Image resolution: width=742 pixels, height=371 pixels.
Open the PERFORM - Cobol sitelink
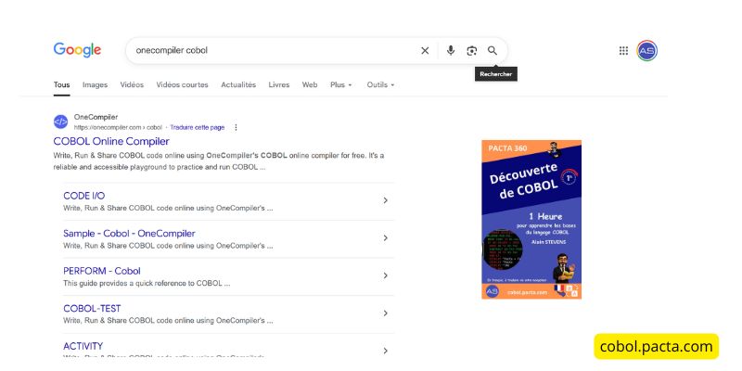(x=102, y=271)
